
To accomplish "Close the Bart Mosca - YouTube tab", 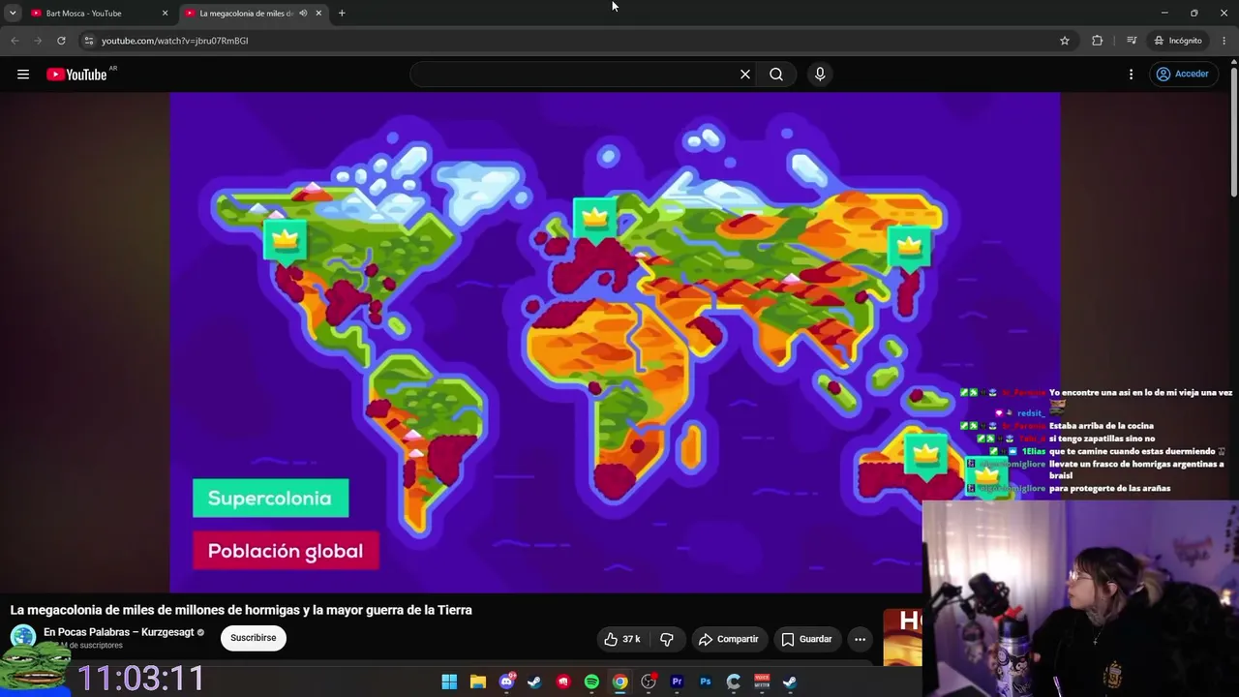I will click(x=165, y=14).
